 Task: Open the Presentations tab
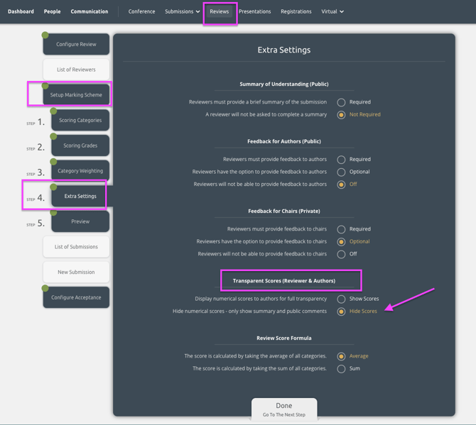(x=254, y=11)
